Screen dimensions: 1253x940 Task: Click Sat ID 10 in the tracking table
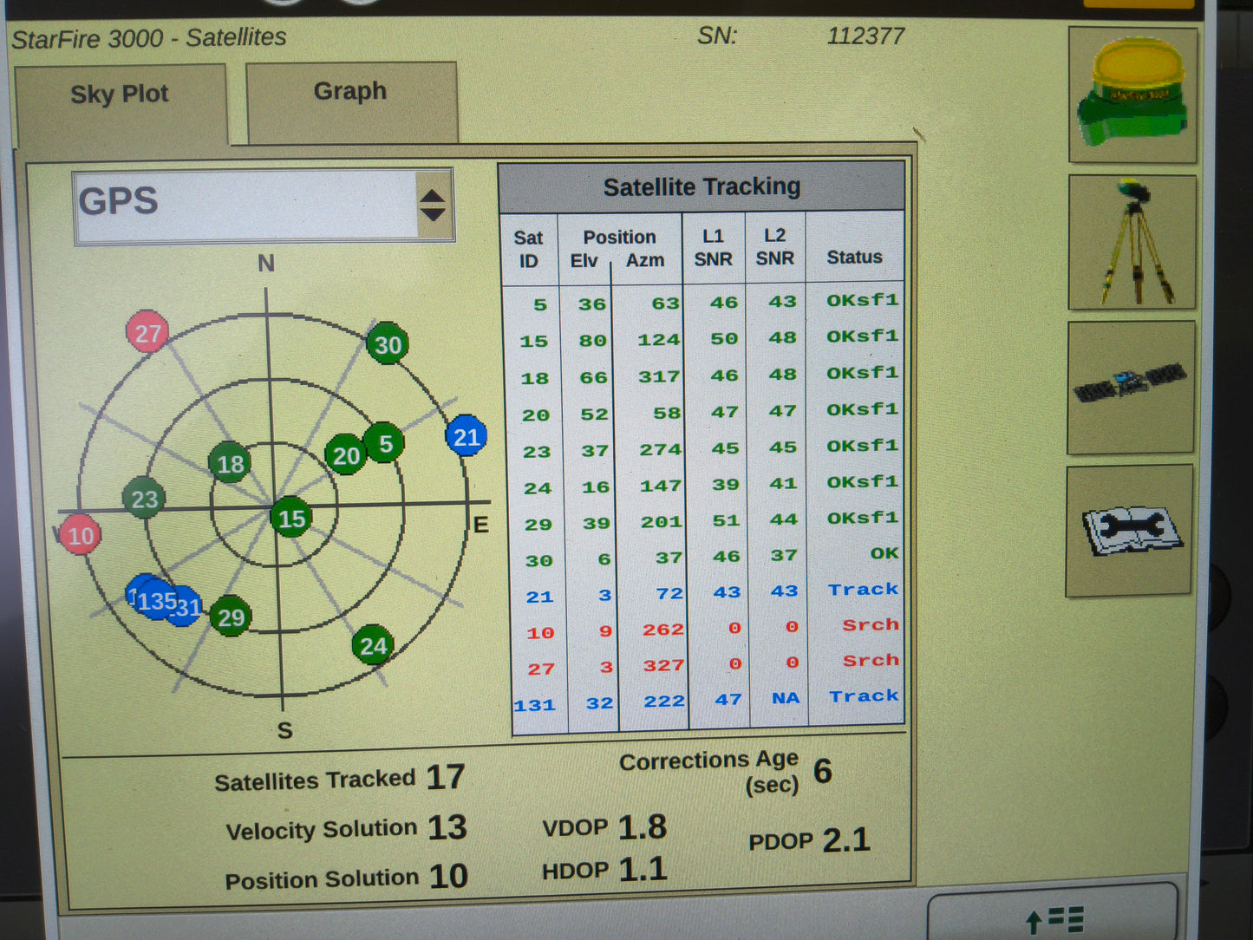point(540,633)
